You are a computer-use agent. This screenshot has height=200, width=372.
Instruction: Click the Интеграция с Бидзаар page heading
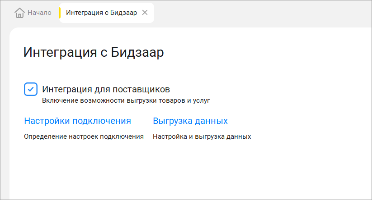click(94, 52)
